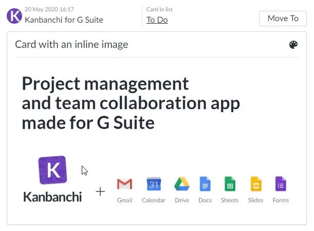
Task: Click the Gmail icon
Action: click(124, 184)
